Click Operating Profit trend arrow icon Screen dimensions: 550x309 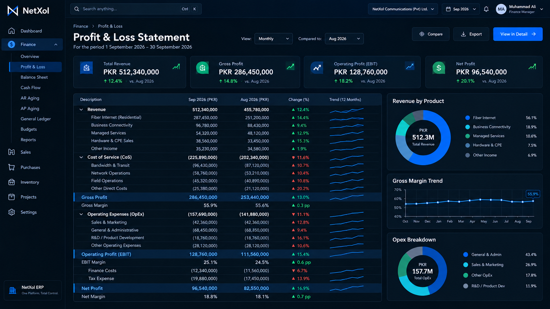410,67
